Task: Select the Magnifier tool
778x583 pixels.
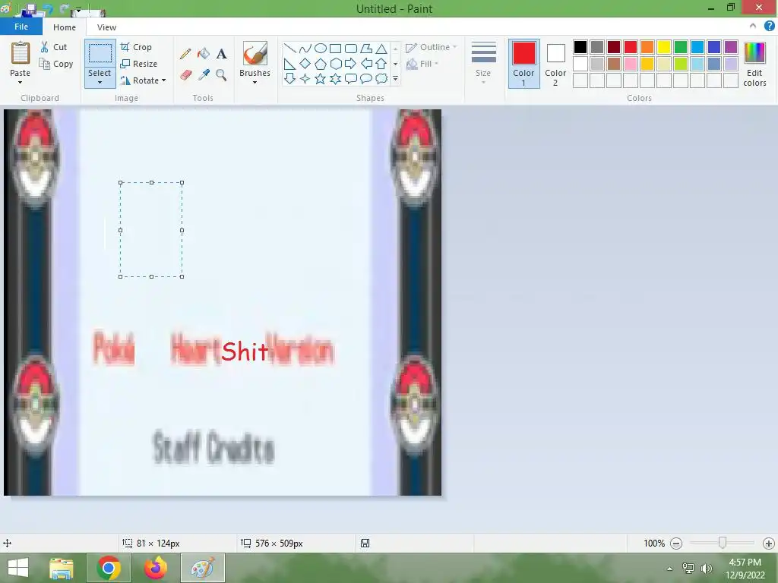Action: pyautogui.click(x=221, y=75)
